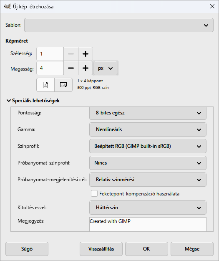Open Színprofil dropdown with Beépített RGB
The width and height of the screenshot is (219, 261).
pyautogui.click(x=148, y=146)
